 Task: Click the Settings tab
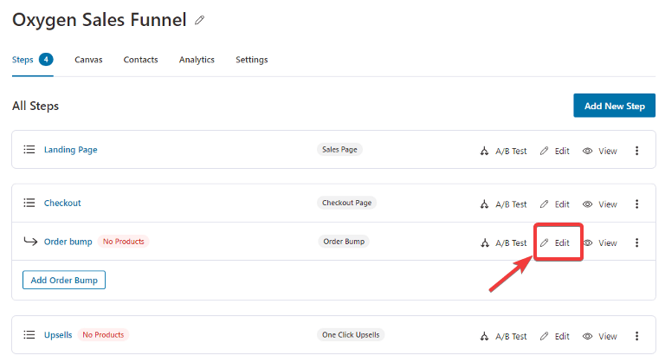click(x=252, y=60)
